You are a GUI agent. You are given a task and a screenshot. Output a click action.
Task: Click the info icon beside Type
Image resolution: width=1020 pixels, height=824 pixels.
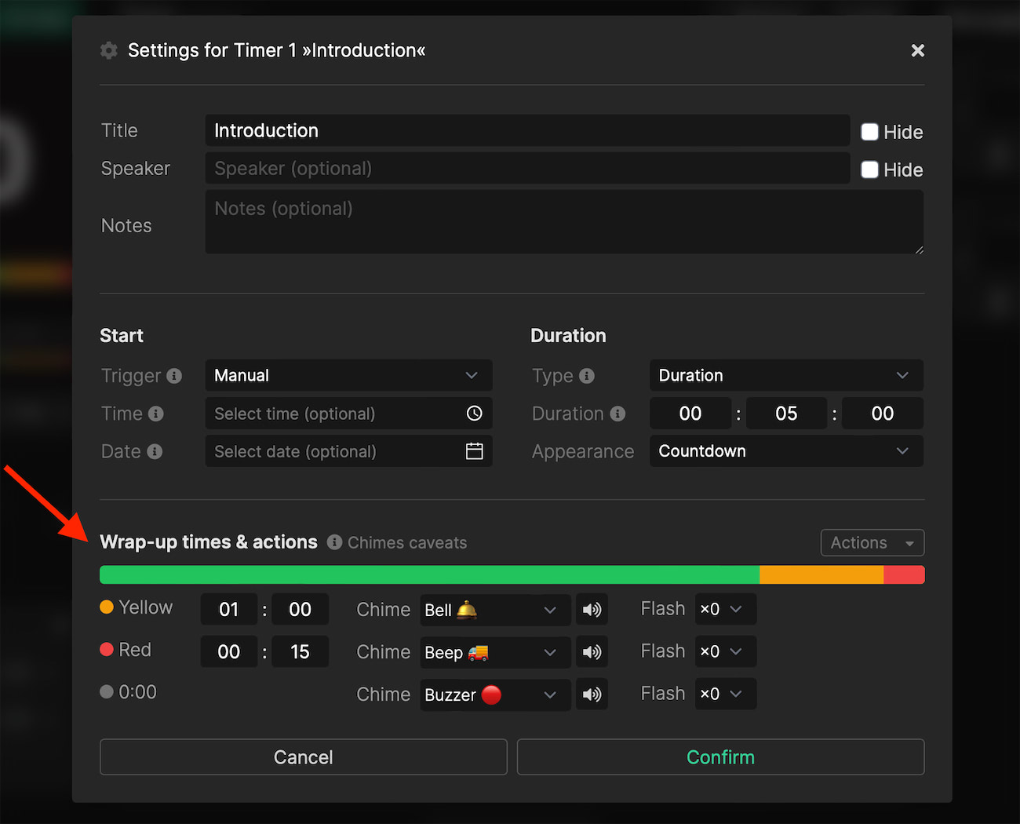point(587,376)
